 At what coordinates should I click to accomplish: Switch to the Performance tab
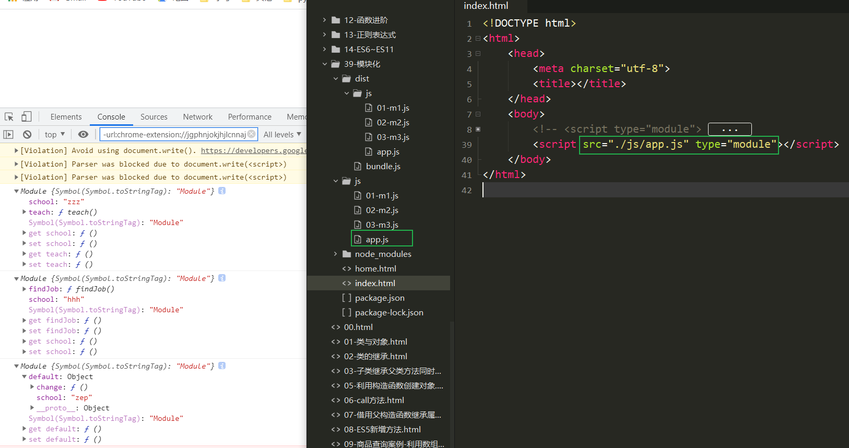pos(250,117)
